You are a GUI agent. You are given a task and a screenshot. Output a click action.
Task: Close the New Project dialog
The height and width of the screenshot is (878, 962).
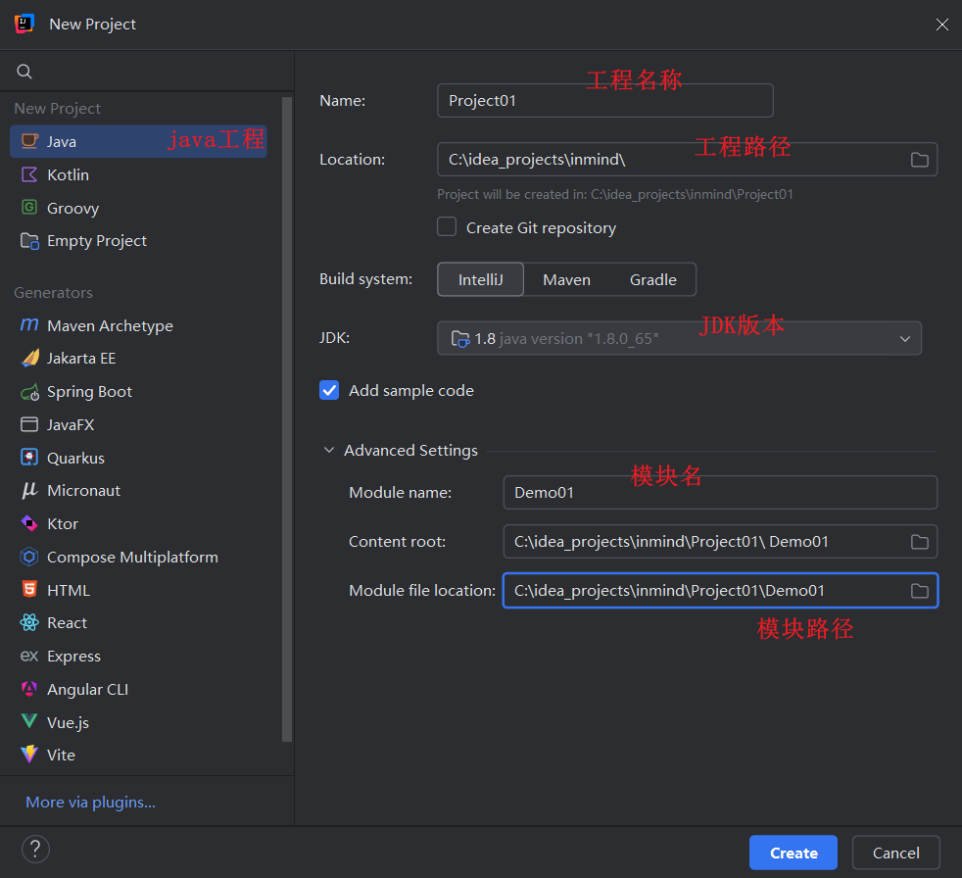(941, 24)
